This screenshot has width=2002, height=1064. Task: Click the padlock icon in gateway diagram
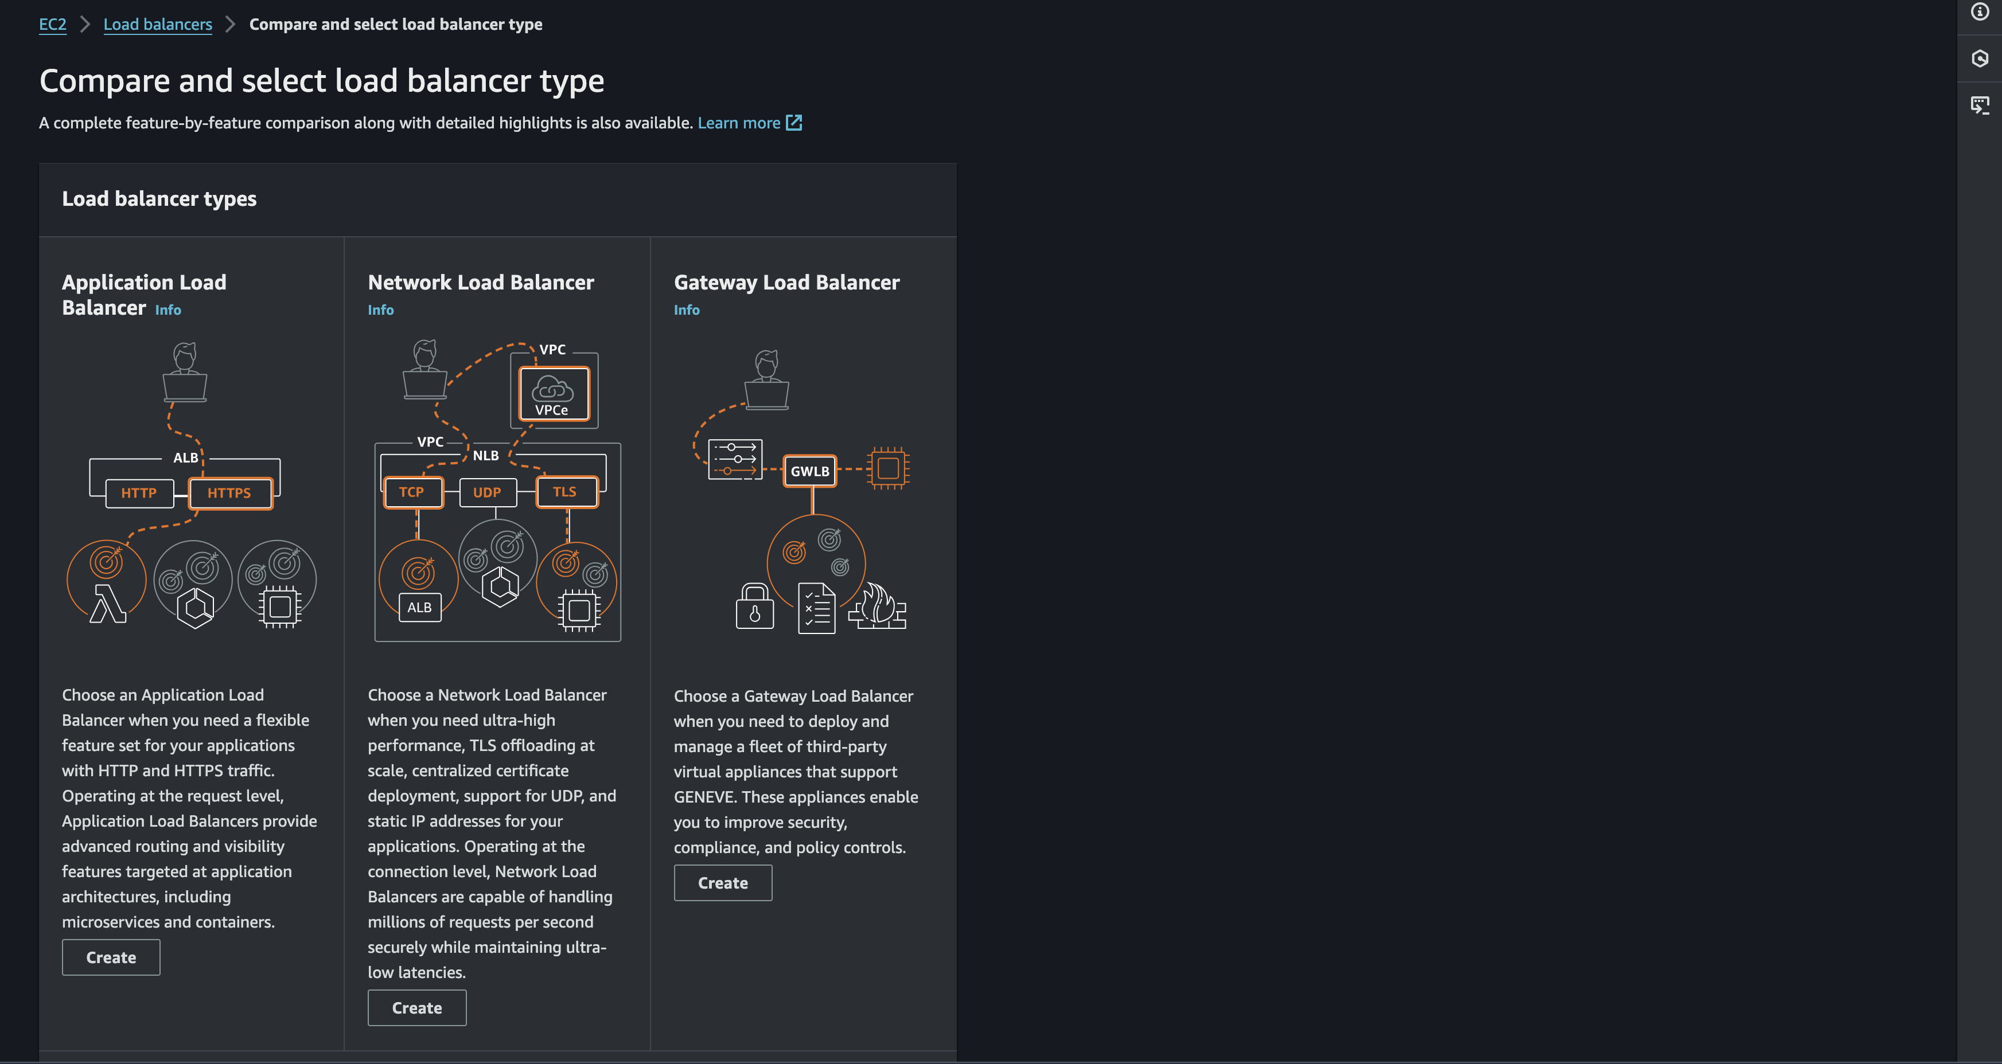point(755,607)
